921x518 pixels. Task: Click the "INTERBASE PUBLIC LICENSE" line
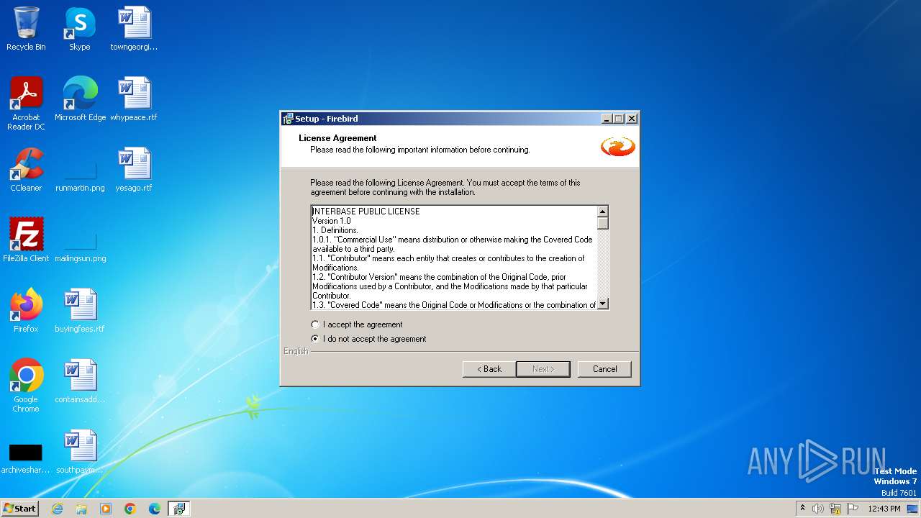[366, 212]
